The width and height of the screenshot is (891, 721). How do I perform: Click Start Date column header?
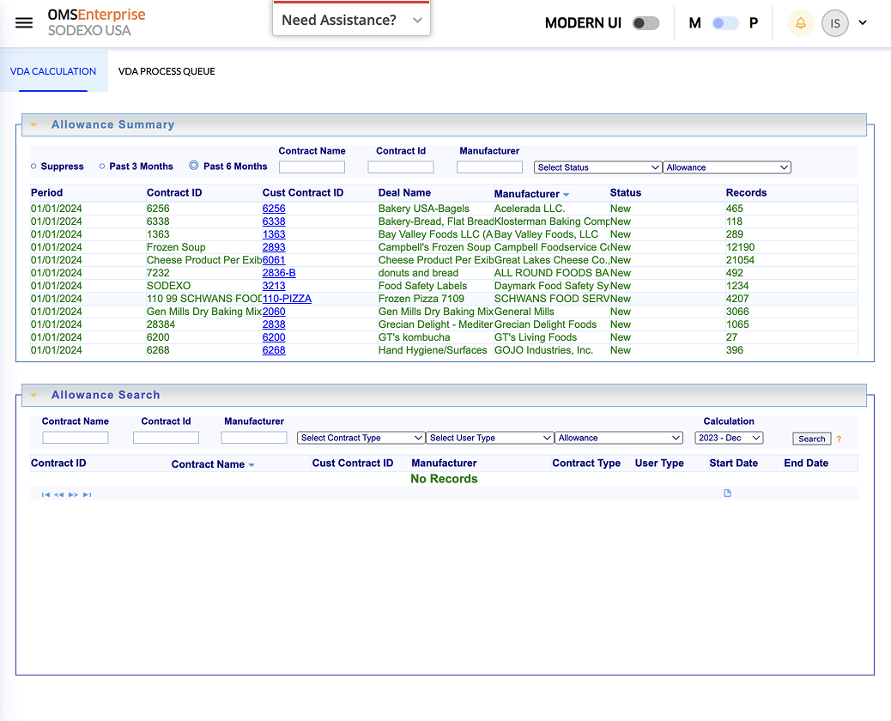[733, 463]
